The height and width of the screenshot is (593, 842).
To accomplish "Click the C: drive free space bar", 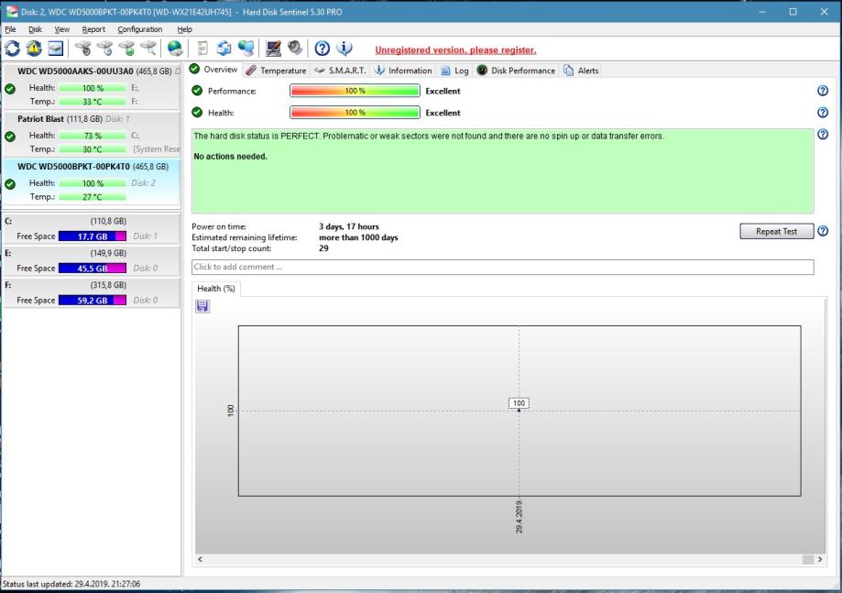I will 93,236.
